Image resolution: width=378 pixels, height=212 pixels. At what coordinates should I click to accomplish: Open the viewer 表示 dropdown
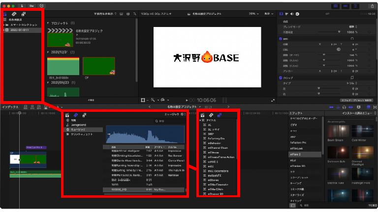pos(269,14)
